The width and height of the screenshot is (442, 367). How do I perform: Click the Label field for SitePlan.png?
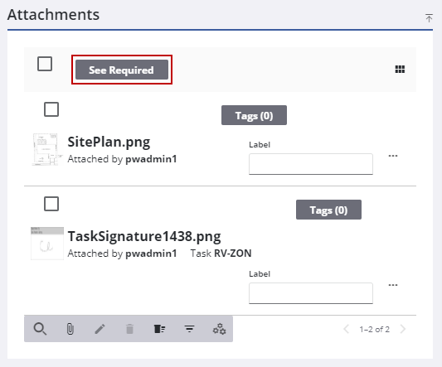click(311, 164)
